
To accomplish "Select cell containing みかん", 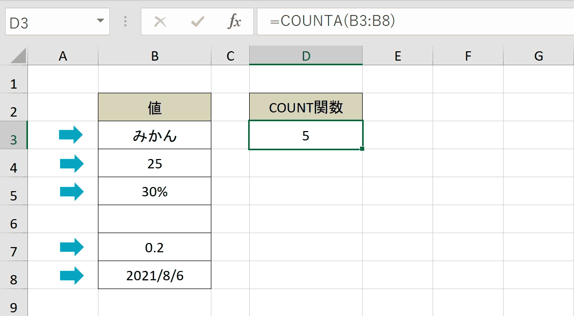I will (x=155, y=135).
